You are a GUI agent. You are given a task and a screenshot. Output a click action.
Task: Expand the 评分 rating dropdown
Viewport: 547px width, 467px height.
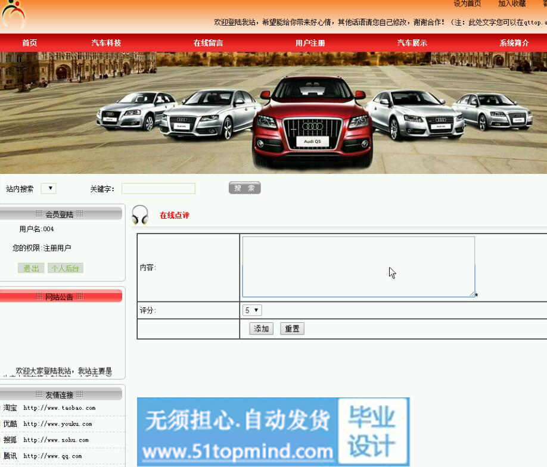point(252,310)
